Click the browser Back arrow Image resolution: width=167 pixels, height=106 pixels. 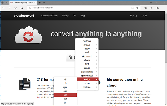click(3, 8)
